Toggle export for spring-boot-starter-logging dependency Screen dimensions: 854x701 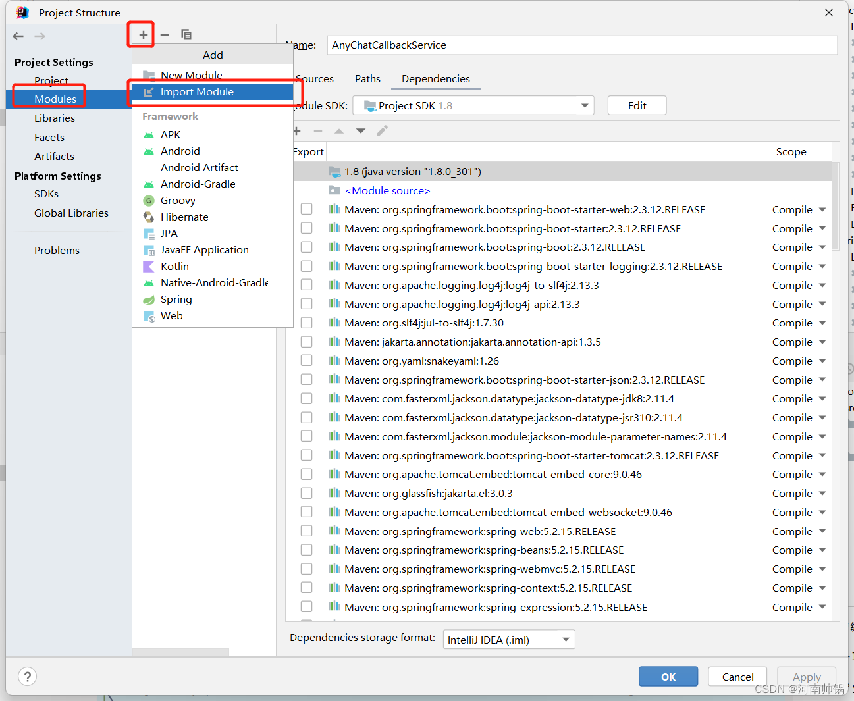point(306,266)
